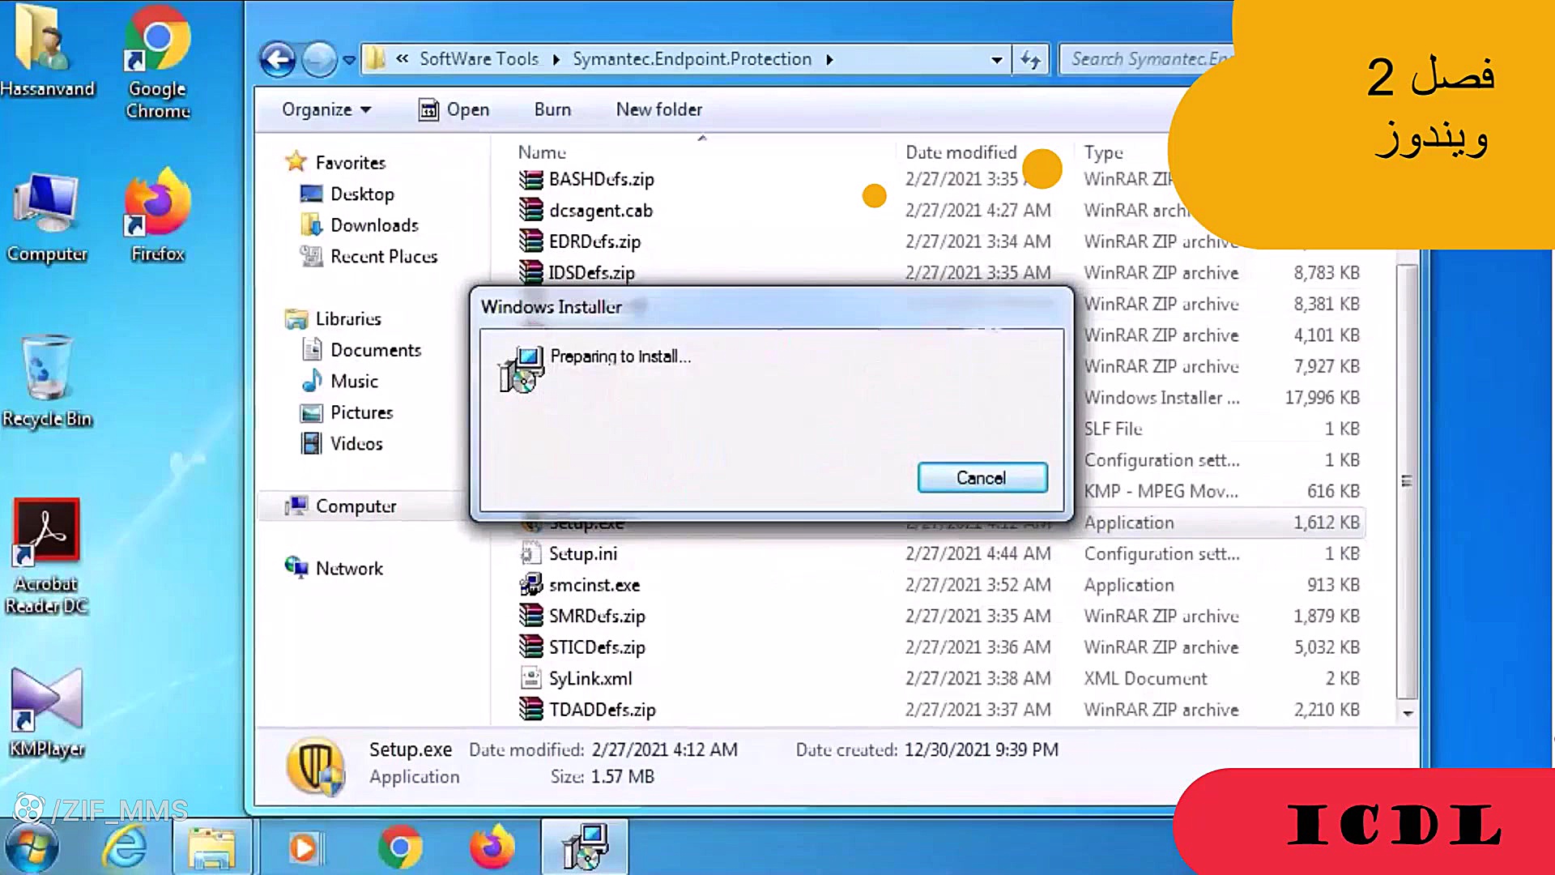
Task: Select '17,996 KB' size of the Windows Installer file
Action: click(1322, 398)
